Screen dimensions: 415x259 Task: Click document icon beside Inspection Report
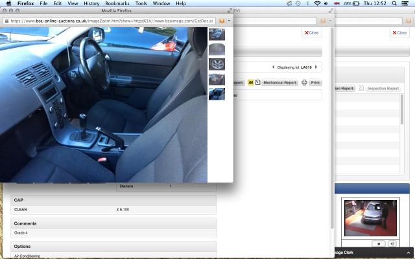point(361,88)
